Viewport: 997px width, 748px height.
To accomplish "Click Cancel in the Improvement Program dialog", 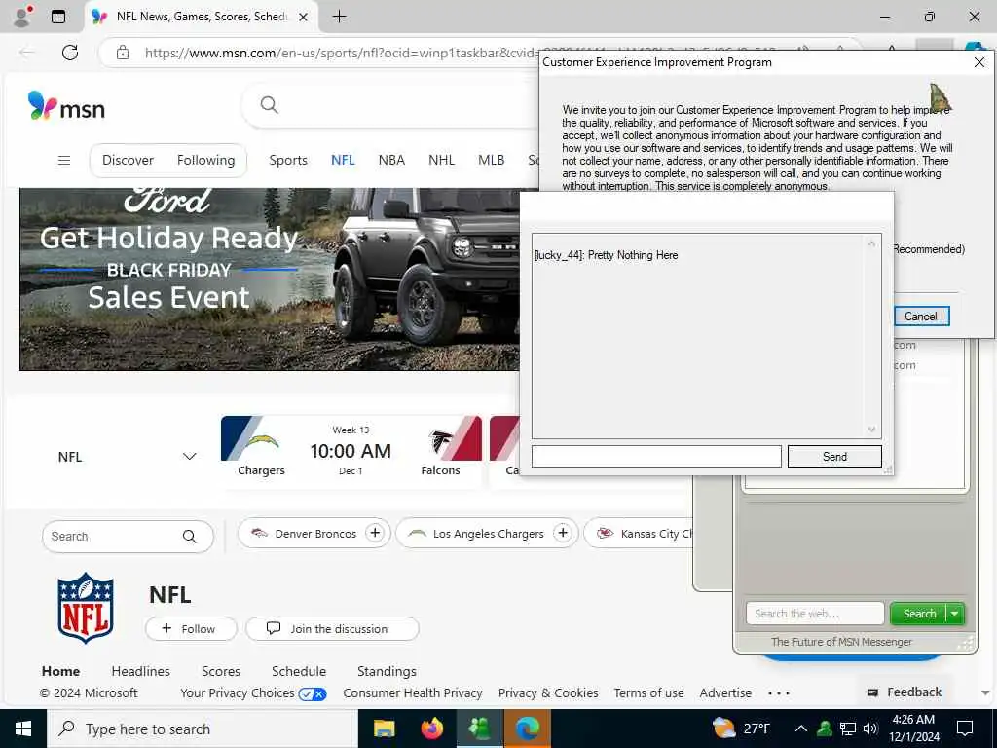I will click(x=921, y=317).
